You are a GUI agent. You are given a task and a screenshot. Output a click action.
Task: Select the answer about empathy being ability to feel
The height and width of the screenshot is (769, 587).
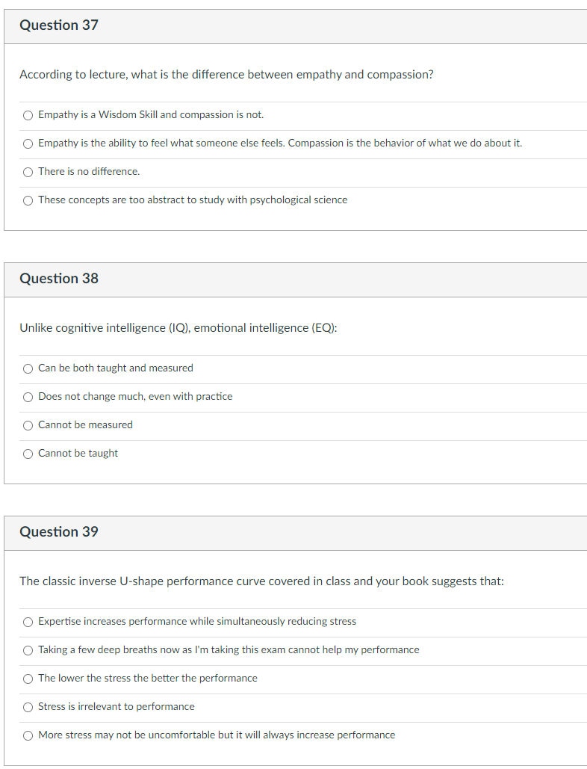pyautogui.click(x=28, y=143)
